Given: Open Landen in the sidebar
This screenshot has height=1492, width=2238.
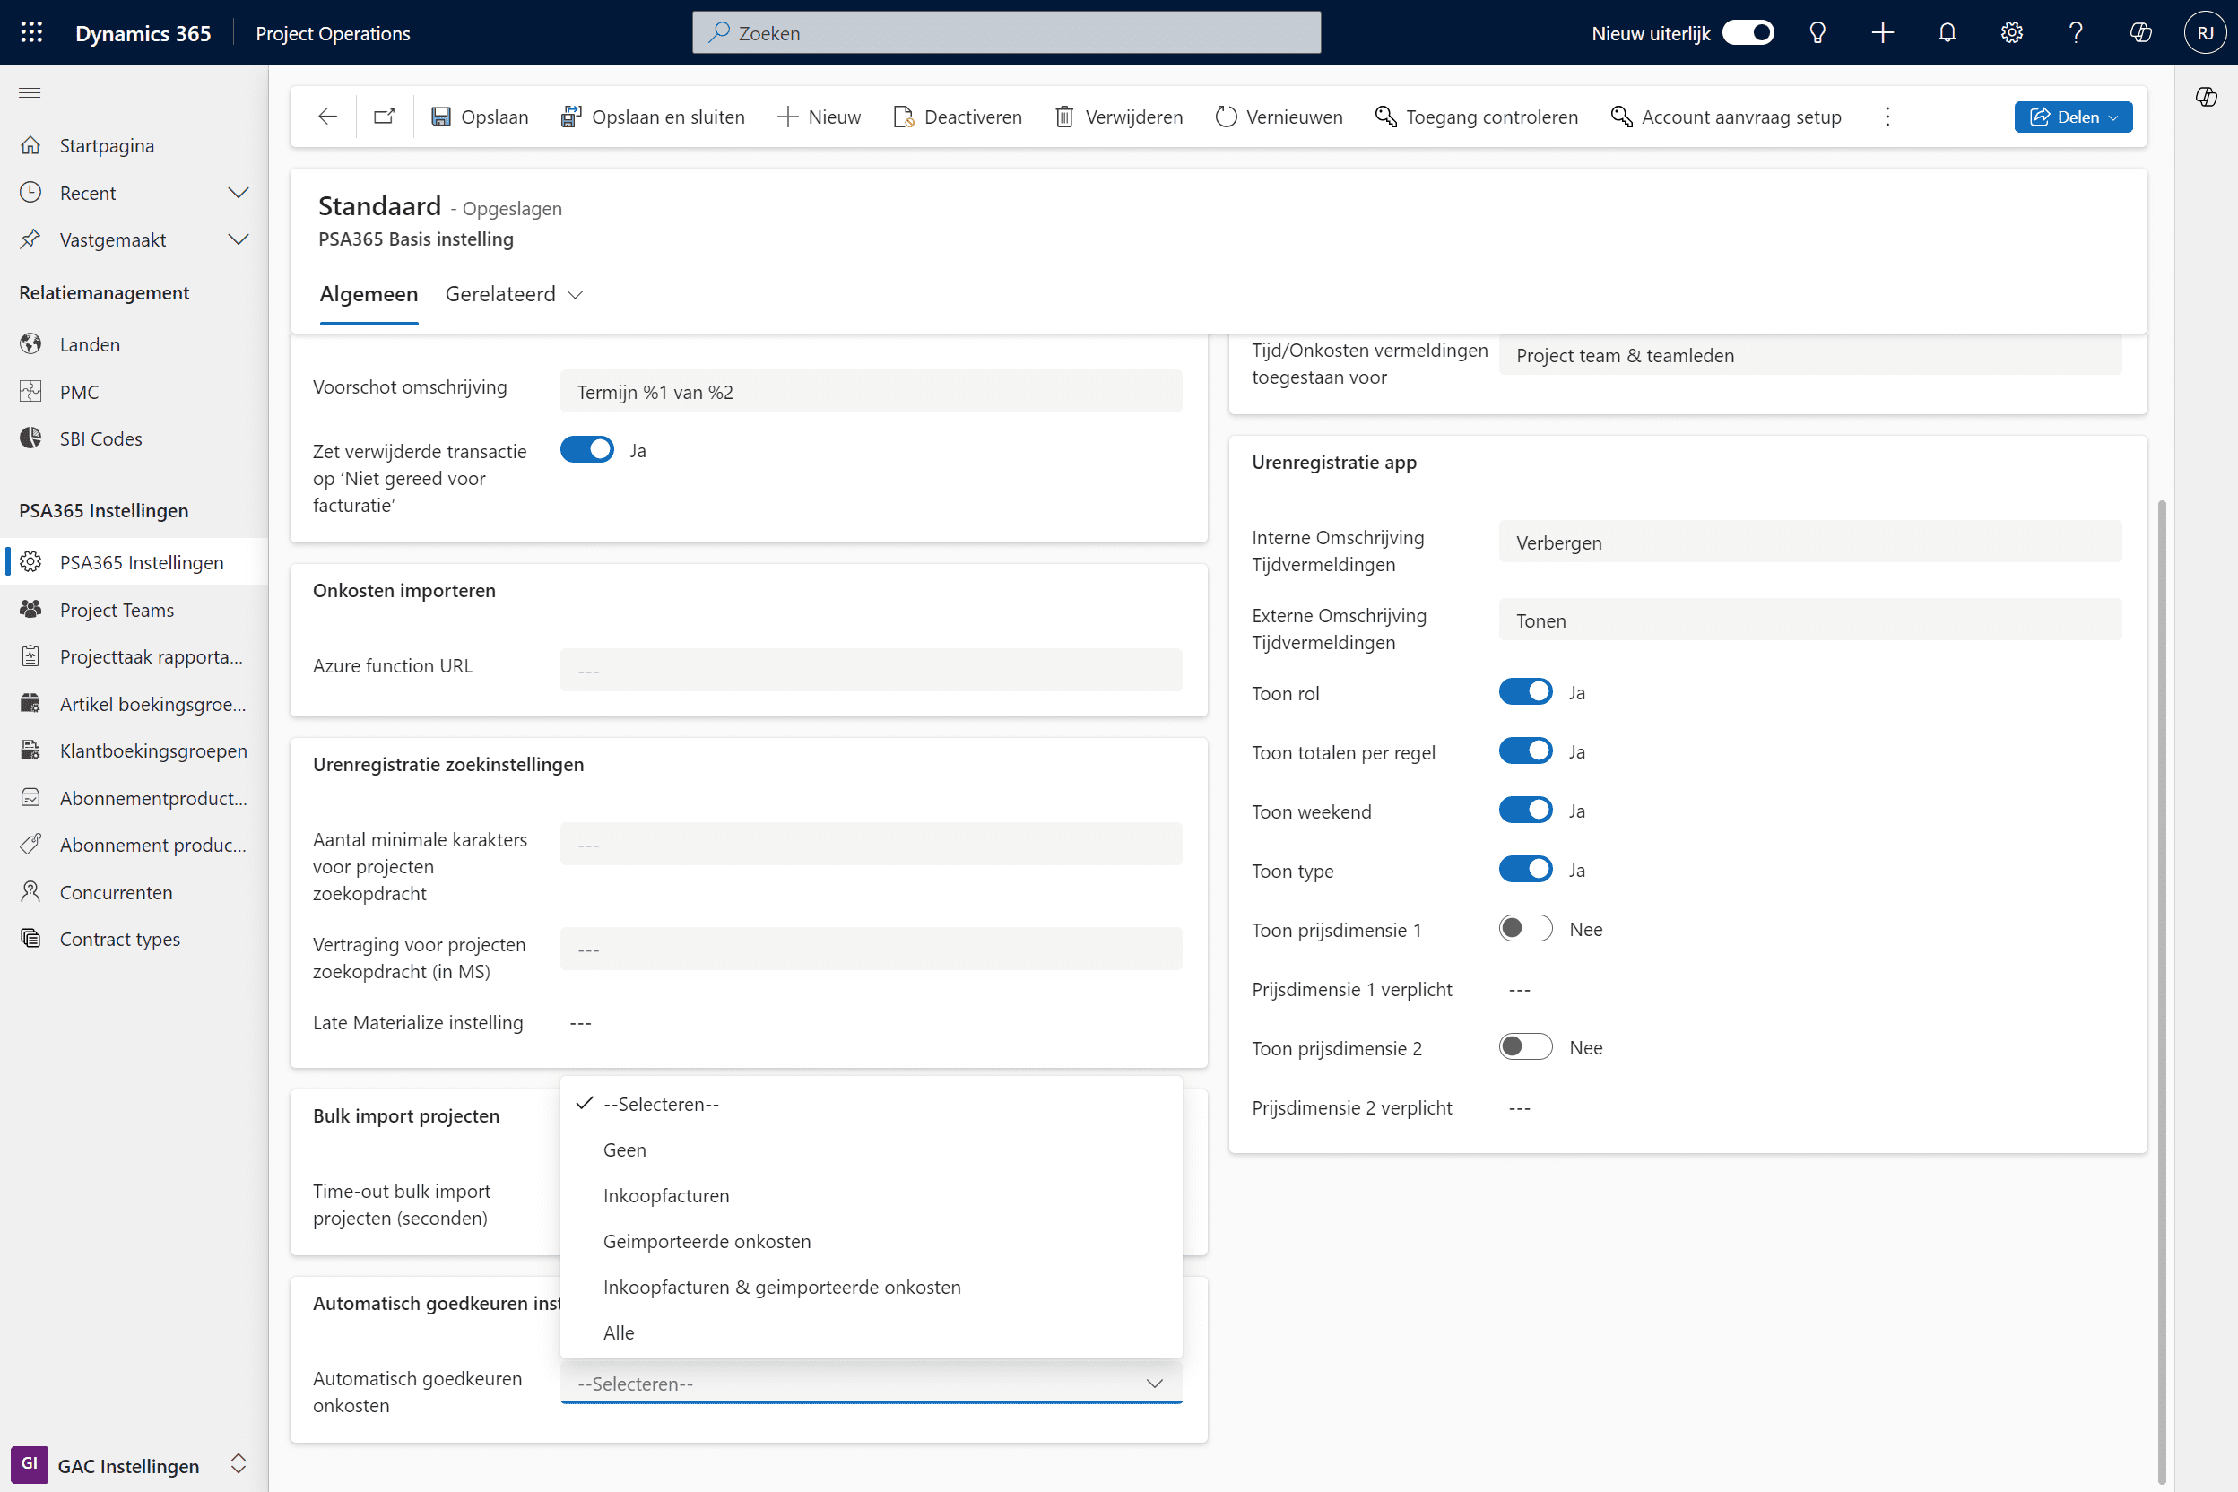Looking at the screenshot, I should pos(134,343).
